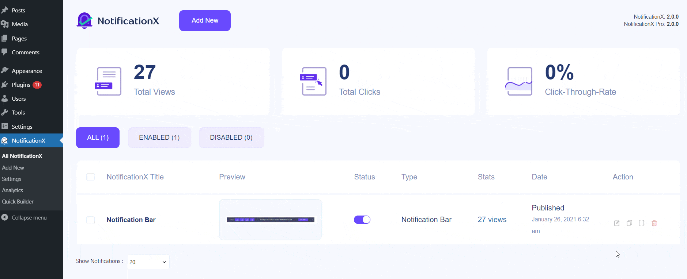Open Add New submenu item in sidebar

point(13,167)
